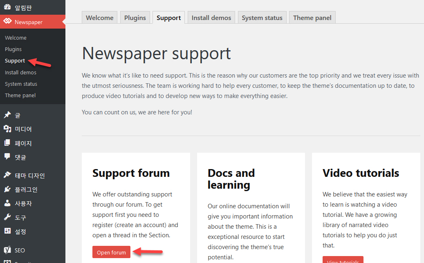Click the 댓글 comment bubble icon
This screenshot has height=263, width=424.
click(x=7, y=156)
